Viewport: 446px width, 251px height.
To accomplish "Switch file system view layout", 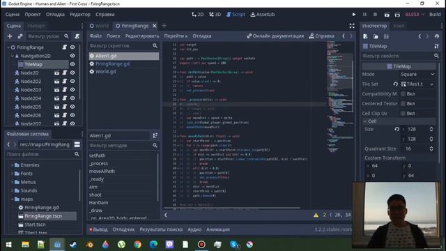I will 77,144.
